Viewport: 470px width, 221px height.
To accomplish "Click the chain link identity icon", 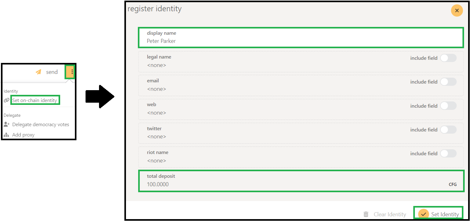I will click(6, 100).
